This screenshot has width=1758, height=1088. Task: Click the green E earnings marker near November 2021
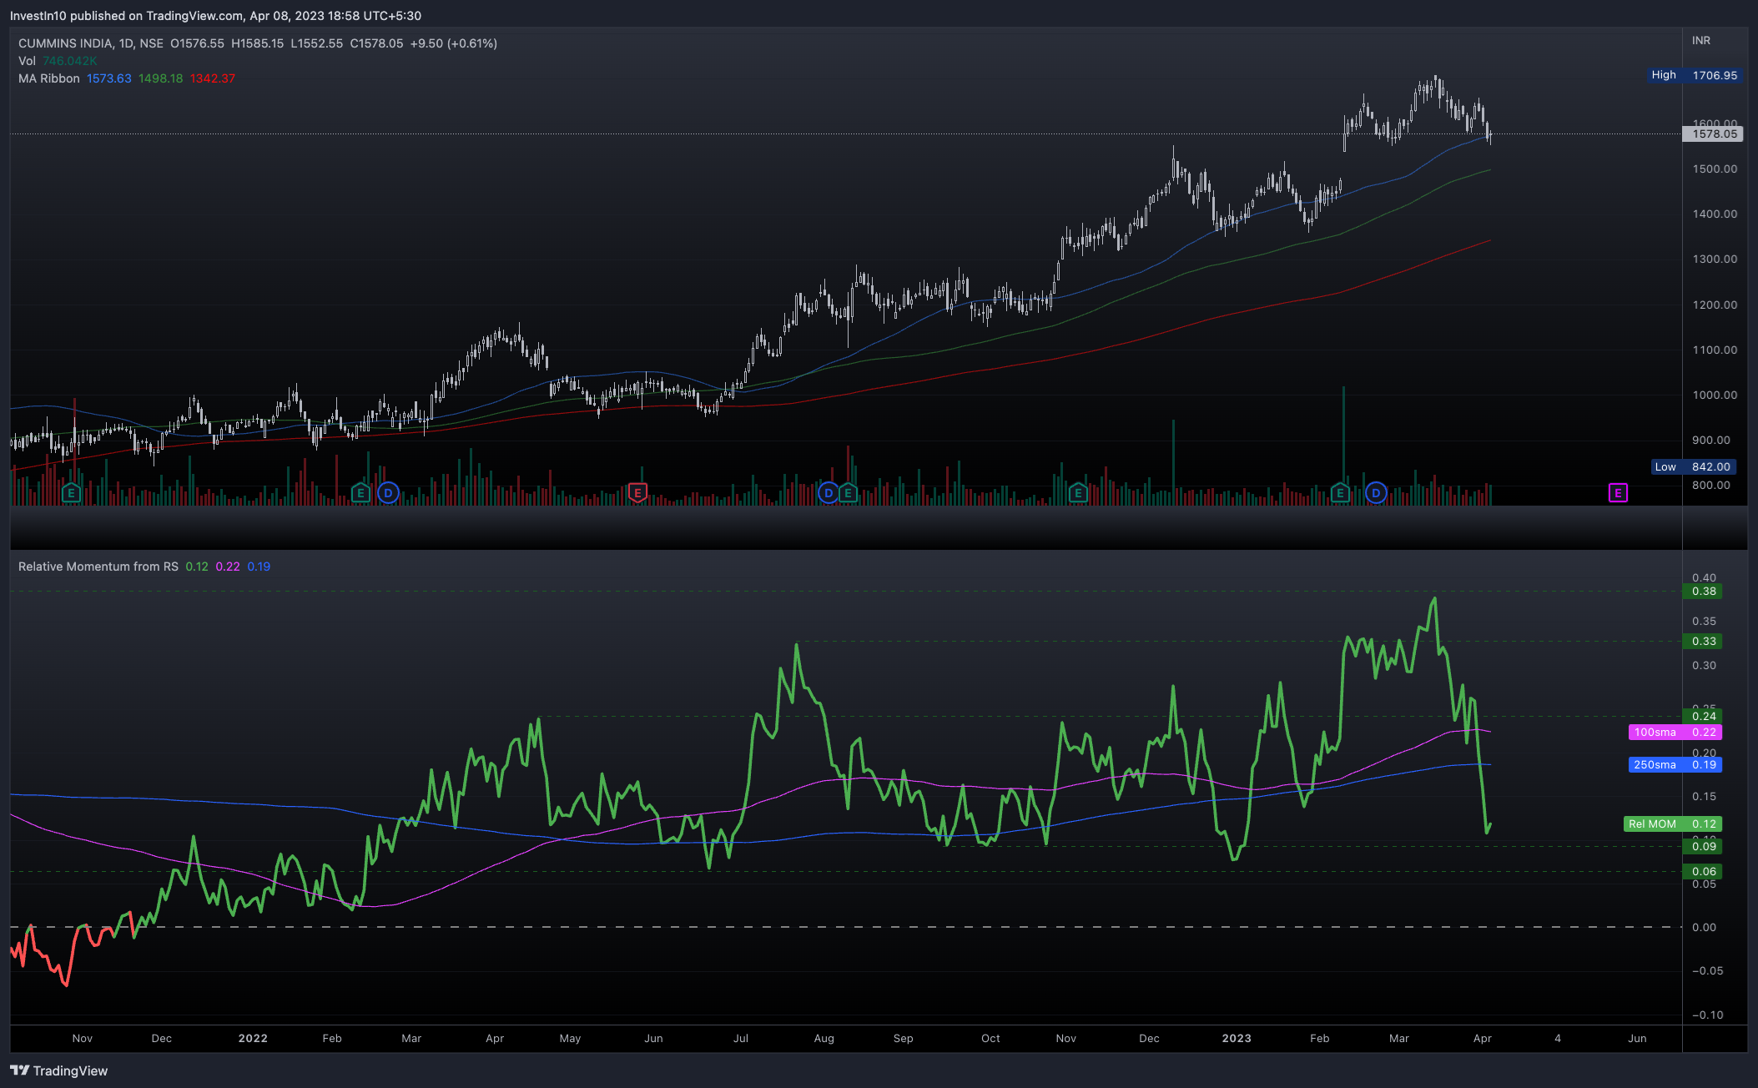click(x=71, y=493)
